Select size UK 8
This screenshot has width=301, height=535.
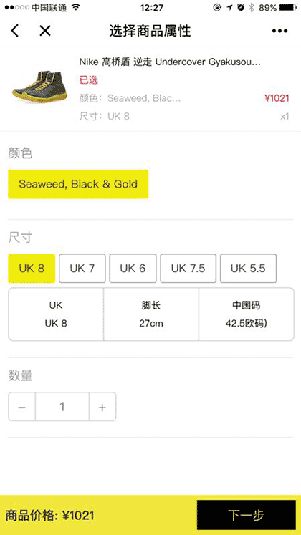[x=32, y=268]
